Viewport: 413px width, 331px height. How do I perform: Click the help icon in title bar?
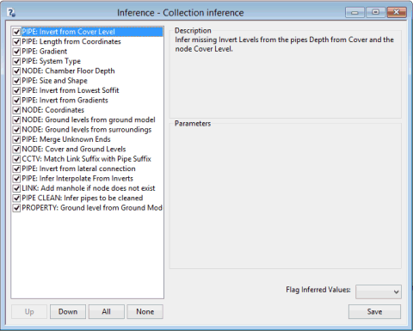11,13
